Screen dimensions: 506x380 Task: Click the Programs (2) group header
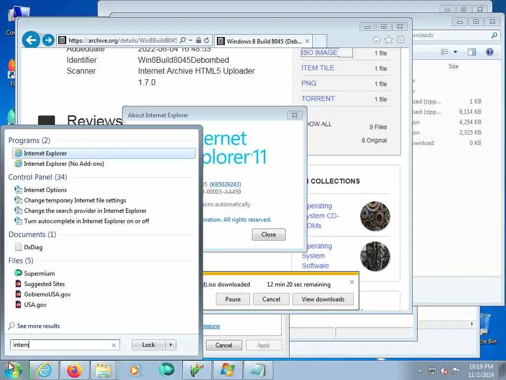[x=29, y=140]
